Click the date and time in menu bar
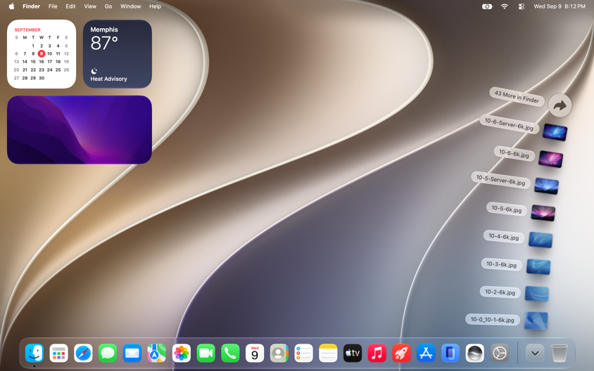The image size is (594, 371). pyautogui.click(x=559, y=6)
